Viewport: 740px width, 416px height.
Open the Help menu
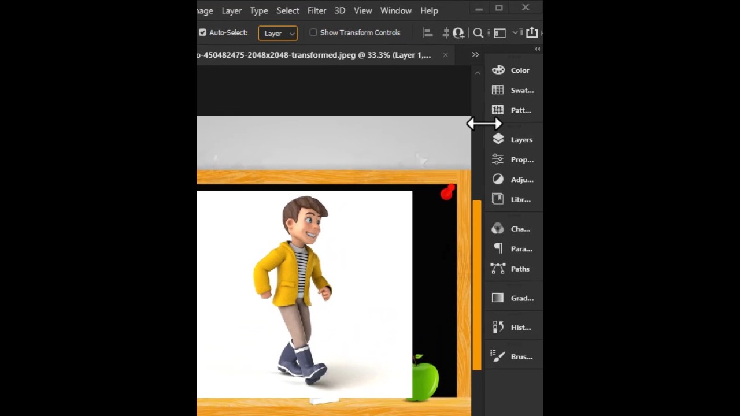[429, 10]
